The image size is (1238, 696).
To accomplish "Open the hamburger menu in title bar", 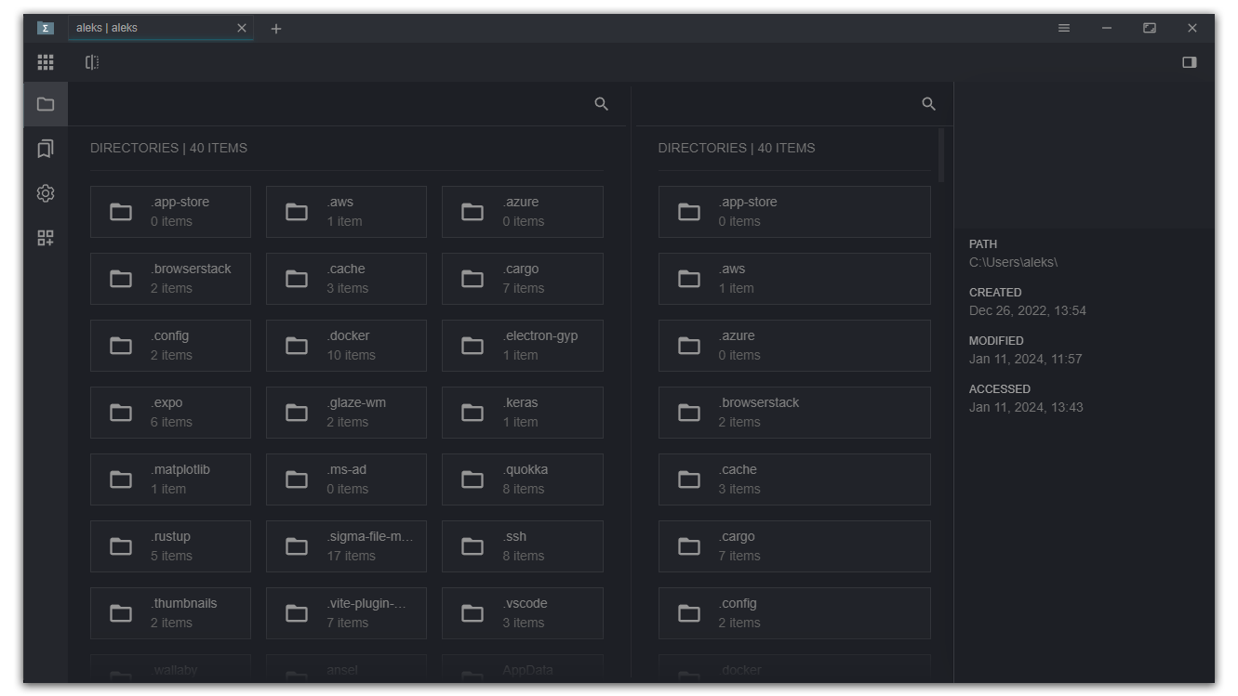I will [x=1064, y=28].
